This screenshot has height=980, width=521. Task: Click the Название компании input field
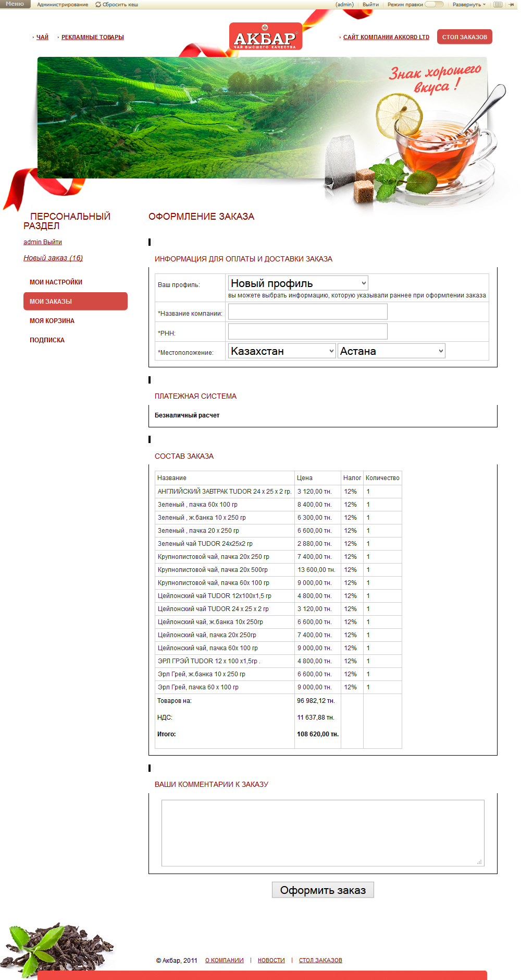[308, 312]
